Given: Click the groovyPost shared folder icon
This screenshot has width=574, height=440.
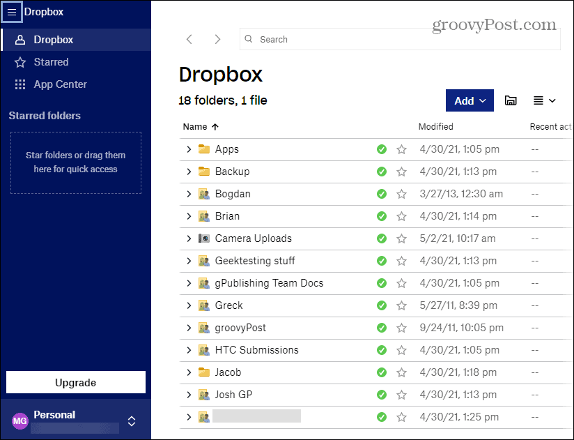Looking at the screenshot, I should [x=204, y=328].
